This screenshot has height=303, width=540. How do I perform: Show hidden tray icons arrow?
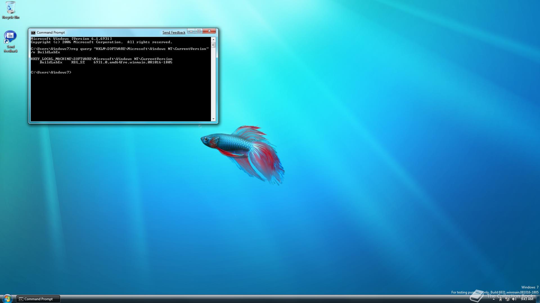tap(494, 299)
